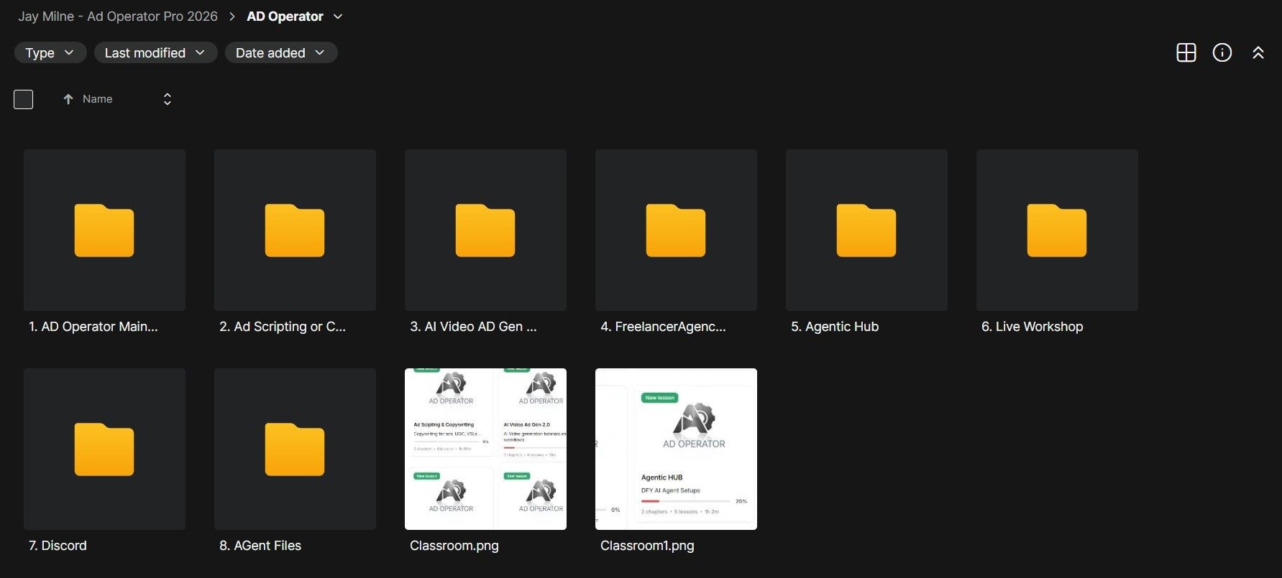
Task: Select the 'Classroom1.png' file name
Action: coord(647,546)
